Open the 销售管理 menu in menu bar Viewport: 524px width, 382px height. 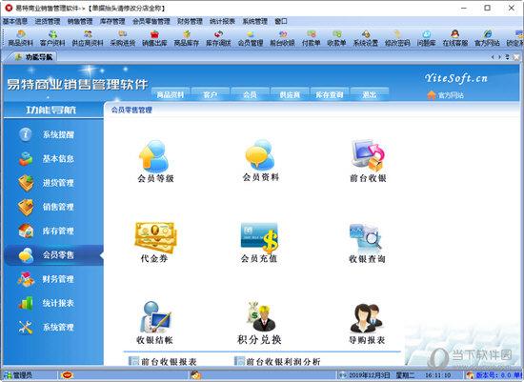coord(80,21)
